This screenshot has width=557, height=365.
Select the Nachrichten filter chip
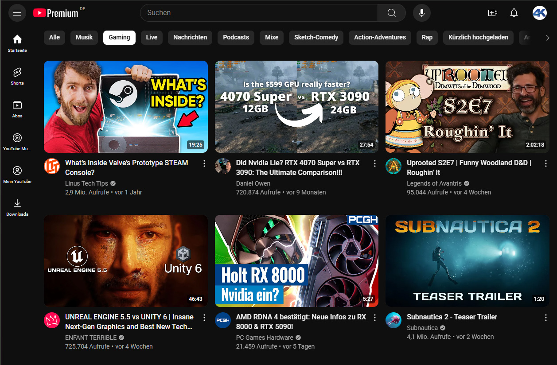click(x=190, y=38)
